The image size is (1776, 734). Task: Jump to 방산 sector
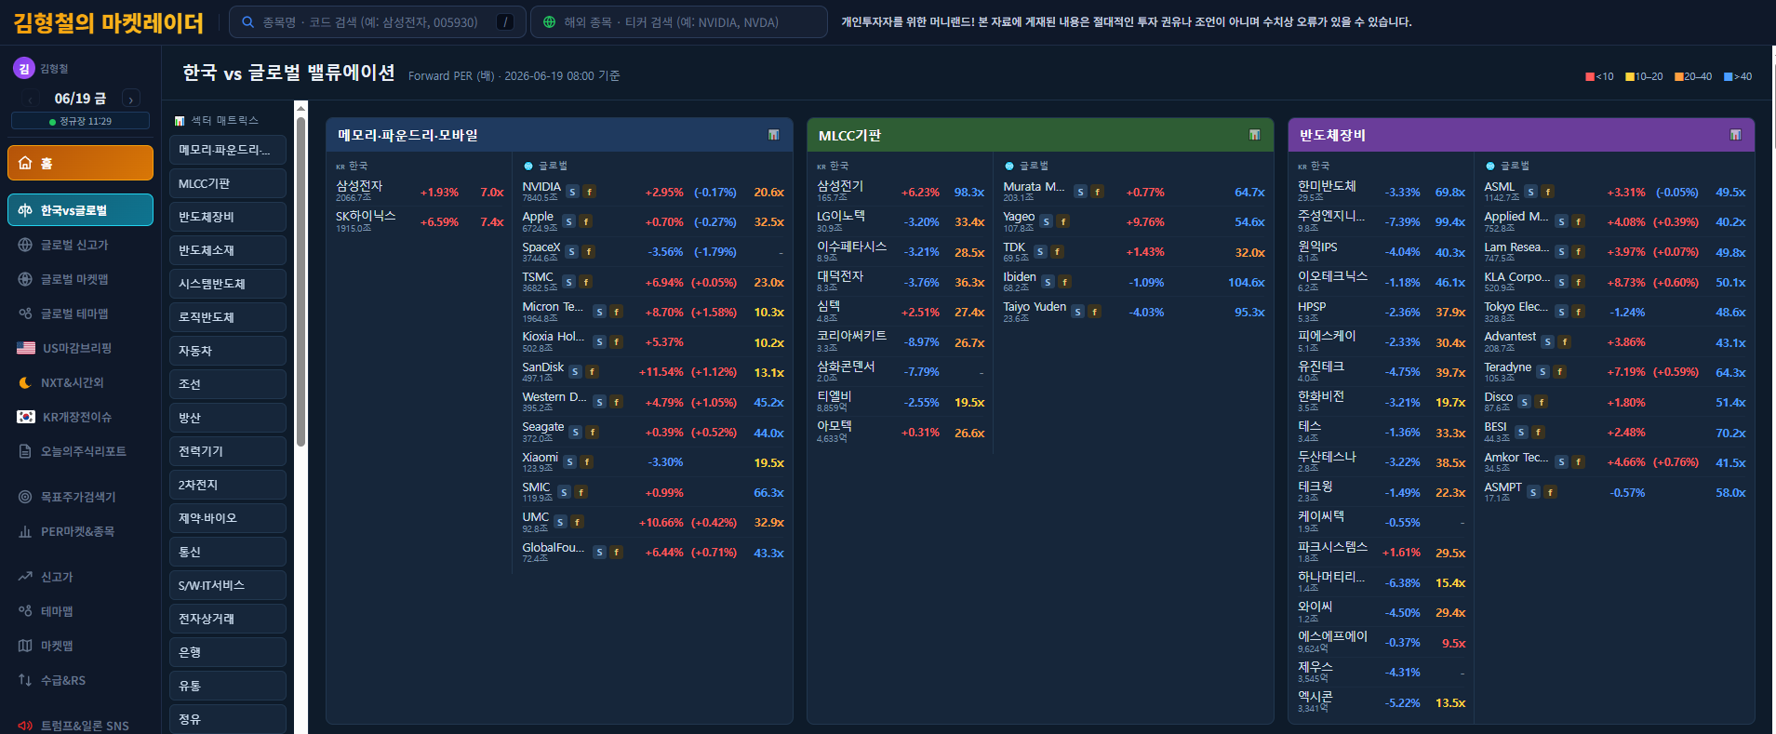coord(228,418)
